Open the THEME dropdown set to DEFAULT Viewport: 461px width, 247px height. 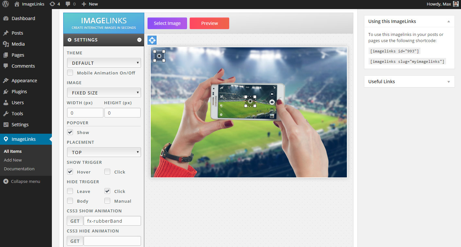(104, 62)
